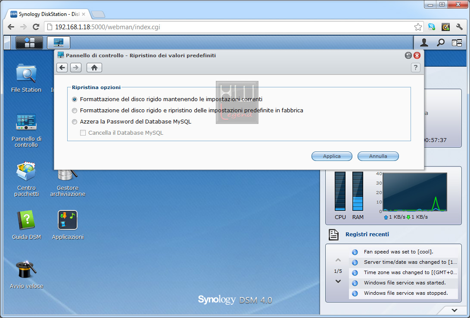Image resolution: width=470 pixels, height=318 pixels.
Task: Open Registri recenti link
Action: pos(367,234)
